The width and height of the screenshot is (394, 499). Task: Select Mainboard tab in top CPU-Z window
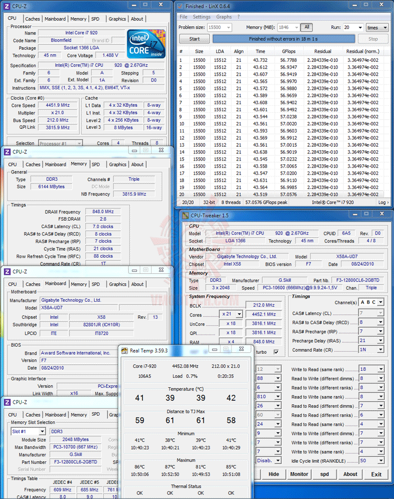[55, 19]
